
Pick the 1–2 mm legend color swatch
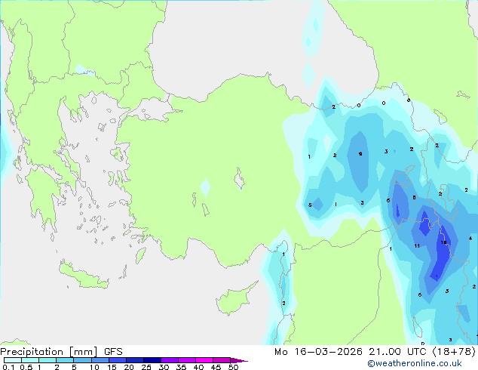(x=47, y=360)
